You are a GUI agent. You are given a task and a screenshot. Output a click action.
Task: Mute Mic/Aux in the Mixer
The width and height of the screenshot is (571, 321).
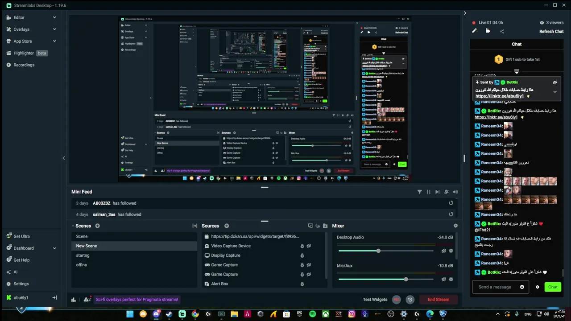443,280
